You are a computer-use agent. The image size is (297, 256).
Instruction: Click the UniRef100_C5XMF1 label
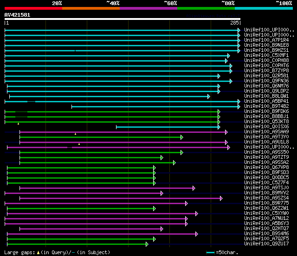click(x=266, y=56)
